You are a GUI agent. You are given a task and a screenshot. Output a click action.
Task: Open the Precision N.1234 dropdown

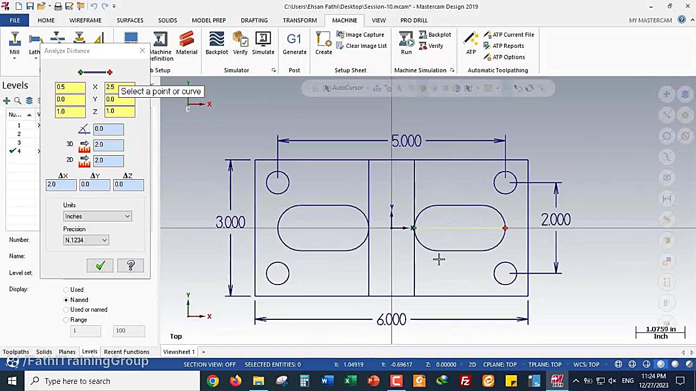click(x=86, y=240)
